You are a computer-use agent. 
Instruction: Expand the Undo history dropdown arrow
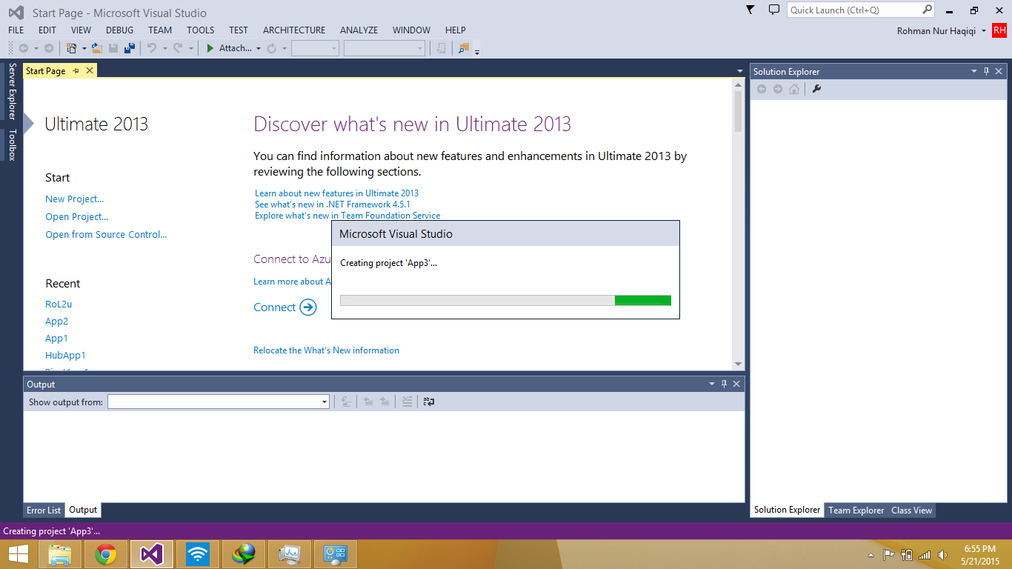164,48
